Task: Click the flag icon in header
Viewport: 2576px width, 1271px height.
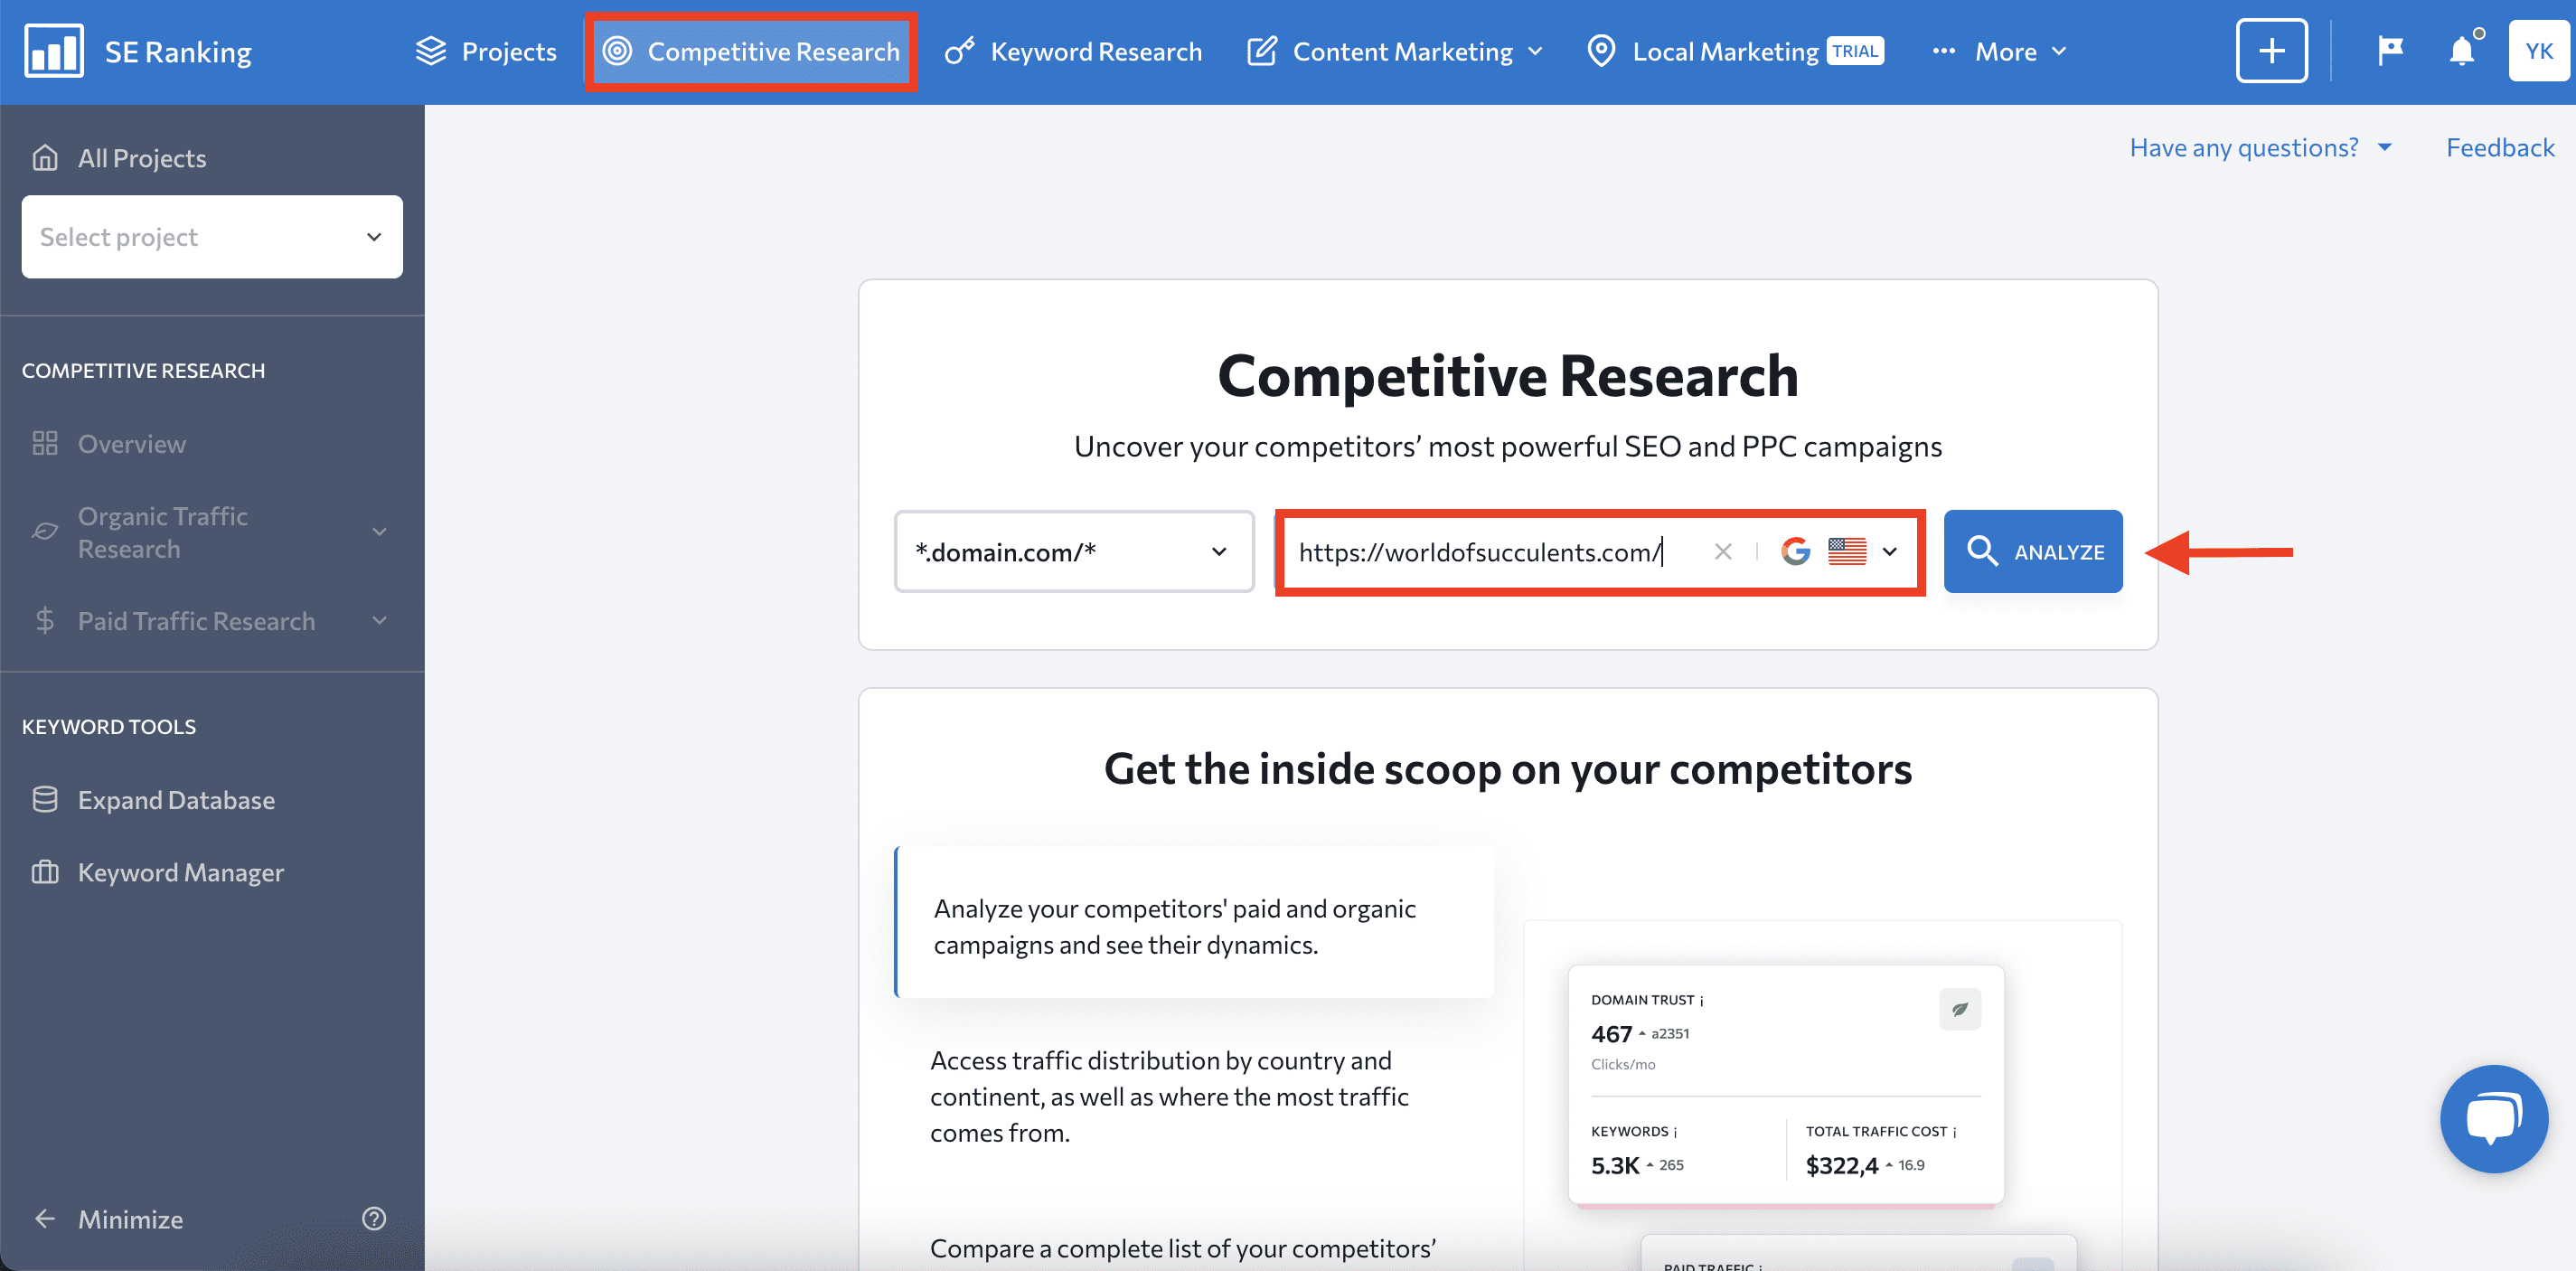Action: click(x=2390, y=50)
